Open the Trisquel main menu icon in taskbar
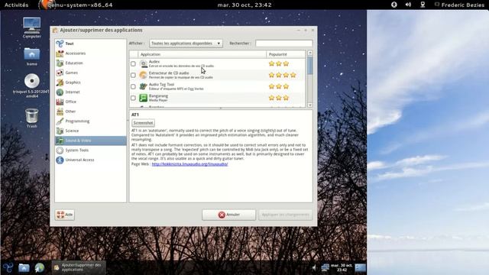489x275 pixels. pyautogui.click(x=8, y=267)
